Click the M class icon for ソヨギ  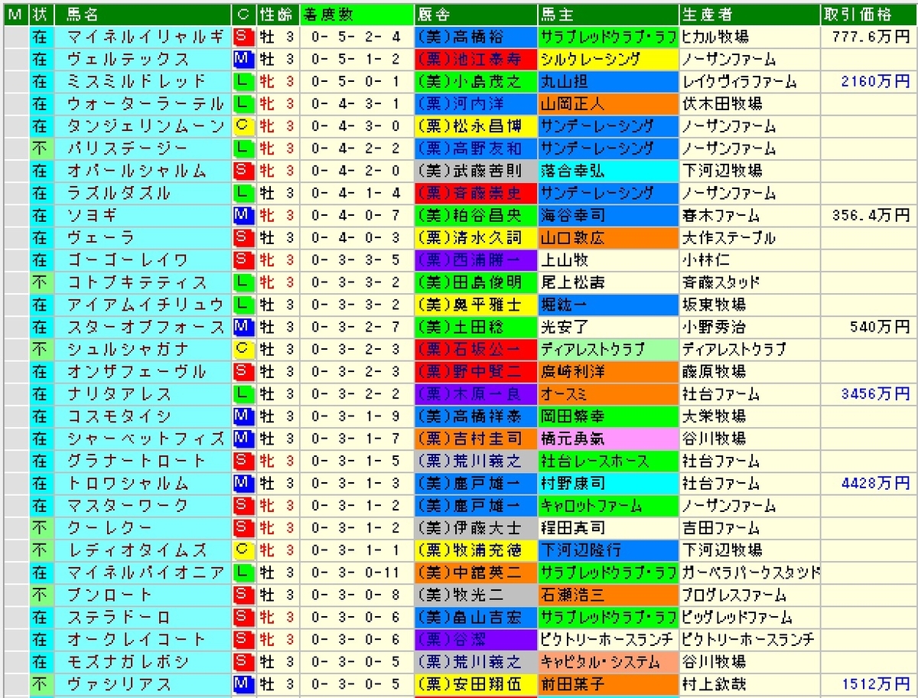tap(243, 214)
